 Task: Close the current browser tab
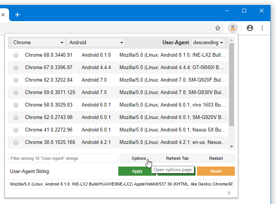[3, 15]
